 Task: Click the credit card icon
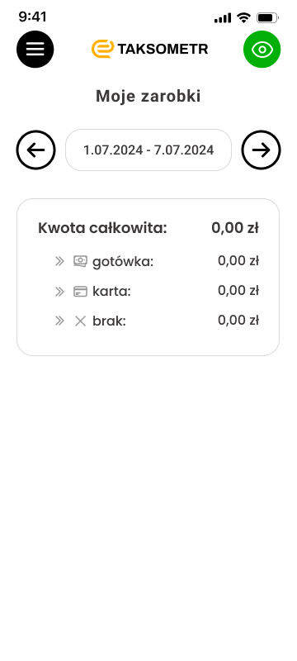point(80,292)
